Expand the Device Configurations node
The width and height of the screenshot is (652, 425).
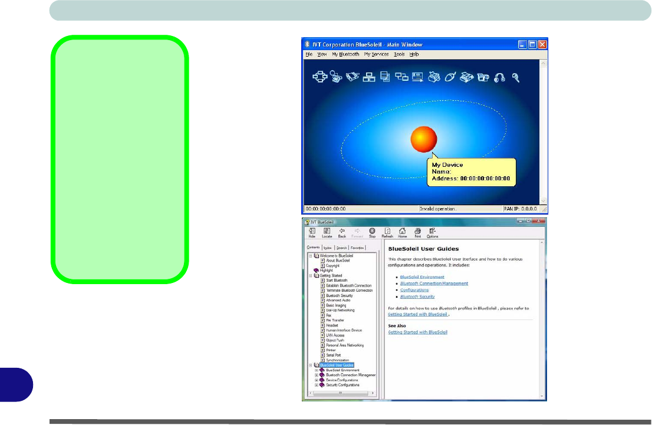coord(317,380)
